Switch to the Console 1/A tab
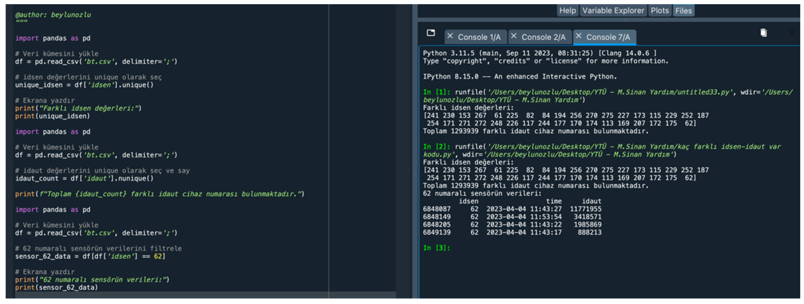 479,37
